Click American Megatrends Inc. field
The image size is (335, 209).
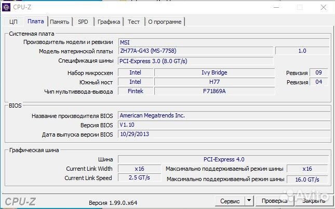pos(224,115)
